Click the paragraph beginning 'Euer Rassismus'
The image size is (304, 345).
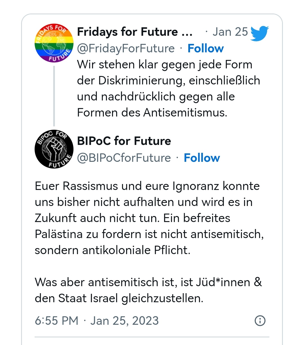[149, 218]
